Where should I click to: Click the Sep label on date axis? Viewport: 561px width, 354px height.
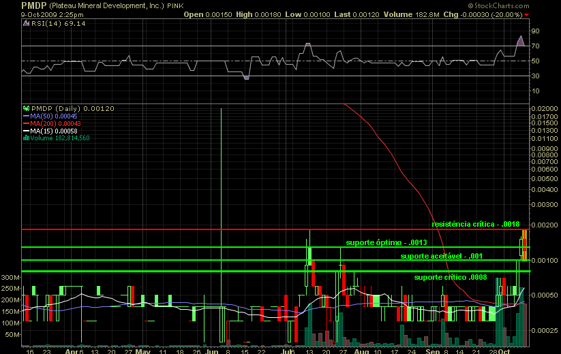coord(433,351)
